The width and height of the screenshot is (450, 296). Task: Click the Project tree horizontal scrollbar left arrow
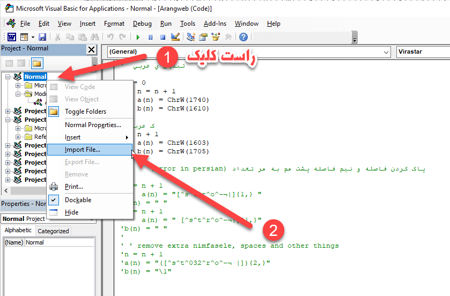pos(5,191)
